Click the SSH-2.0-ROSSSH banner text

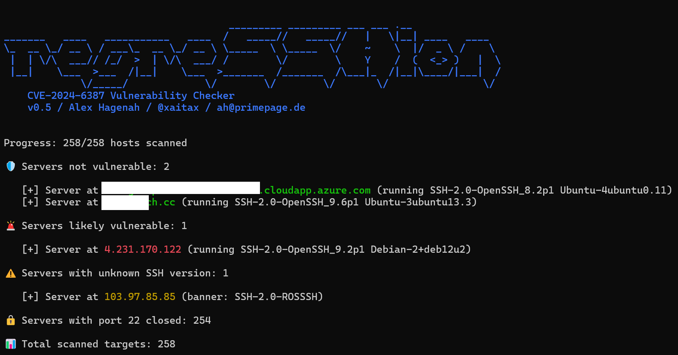[x=276, y=297]
